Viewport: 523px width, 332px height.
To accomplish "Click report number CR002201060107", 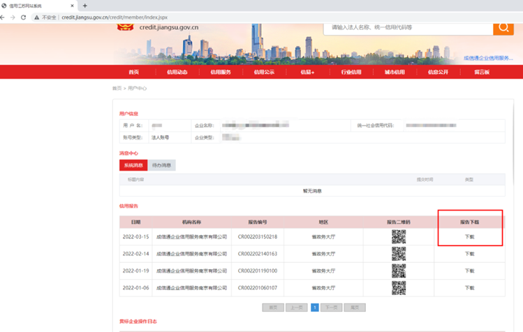I will point(258,287).
